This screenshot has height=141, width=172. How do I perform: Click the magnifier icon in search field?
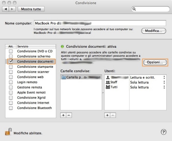point(134,9)
